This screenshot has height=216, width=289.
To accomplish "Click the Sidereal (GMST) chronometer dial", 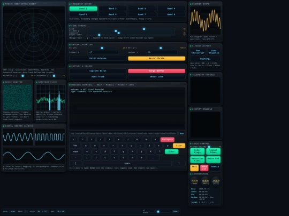I will click(x=206, y=181).
